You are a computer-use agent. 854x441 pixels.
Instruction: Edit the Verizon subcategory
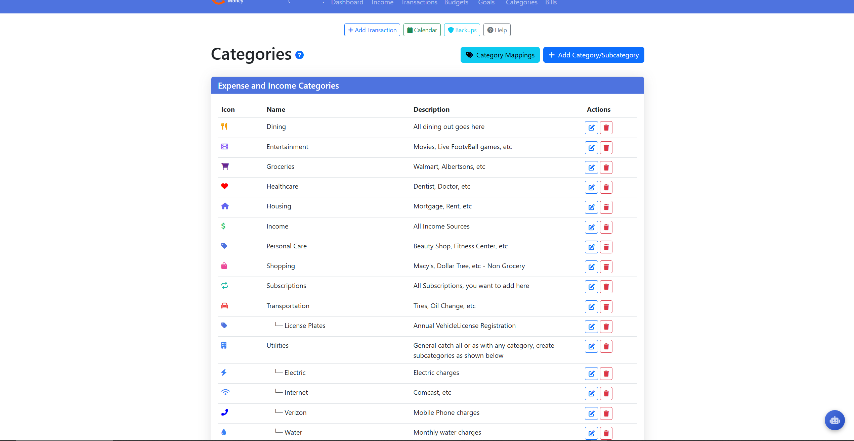(591, 413)
